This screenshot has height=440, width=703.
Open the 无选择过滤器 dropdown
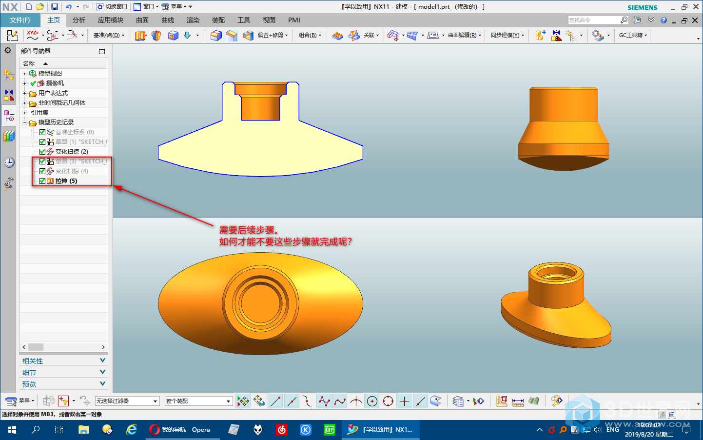(127, 401)
